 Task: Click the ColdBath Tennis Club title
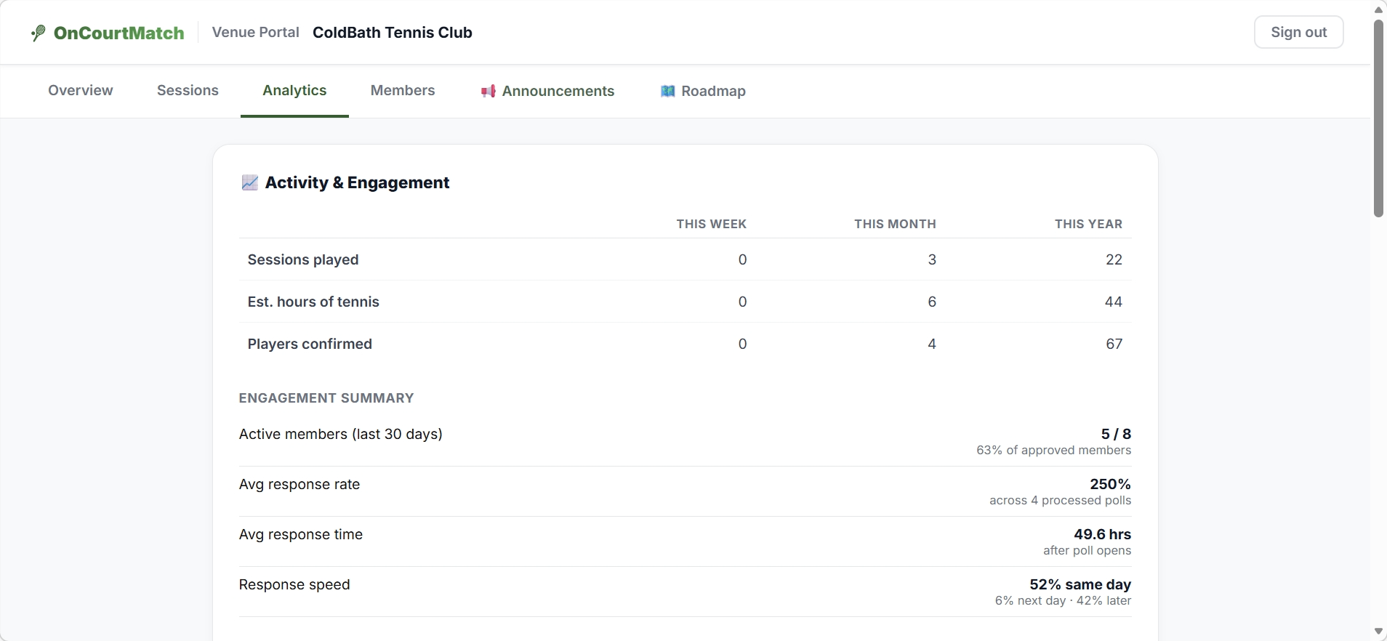(393, 32)
